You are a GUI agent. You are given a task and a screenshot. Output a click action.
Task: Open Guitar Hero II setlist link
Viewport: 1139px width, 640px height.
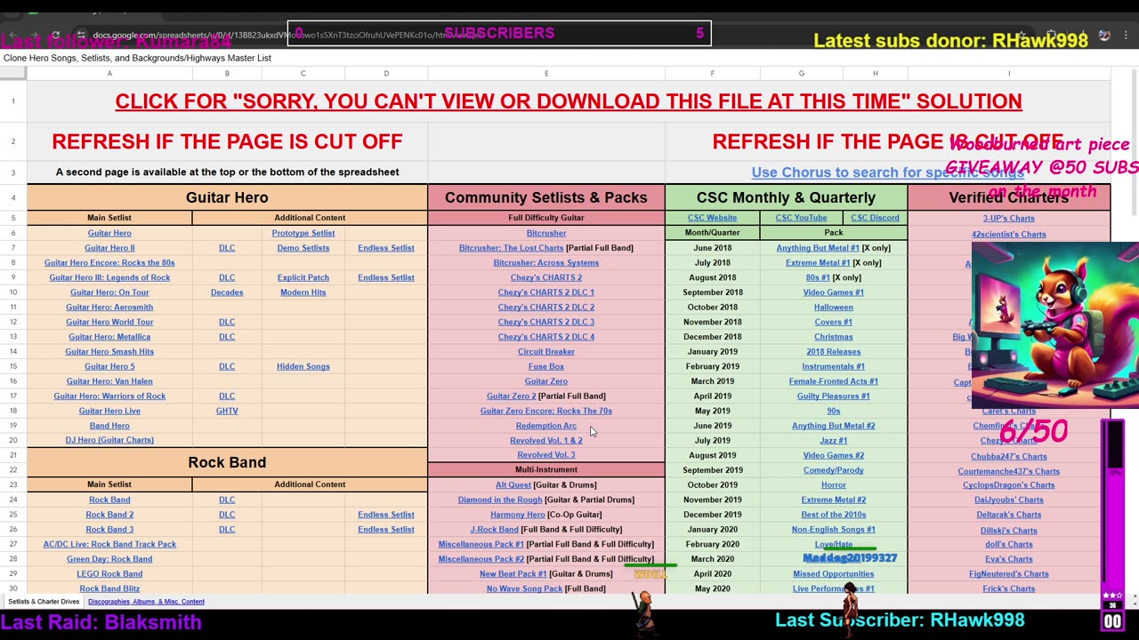click(x=109, y=248)
